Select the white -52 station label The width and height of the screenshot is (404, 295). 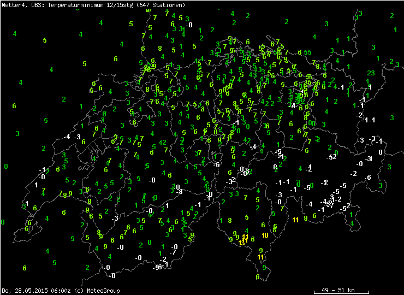pos(331,157)
